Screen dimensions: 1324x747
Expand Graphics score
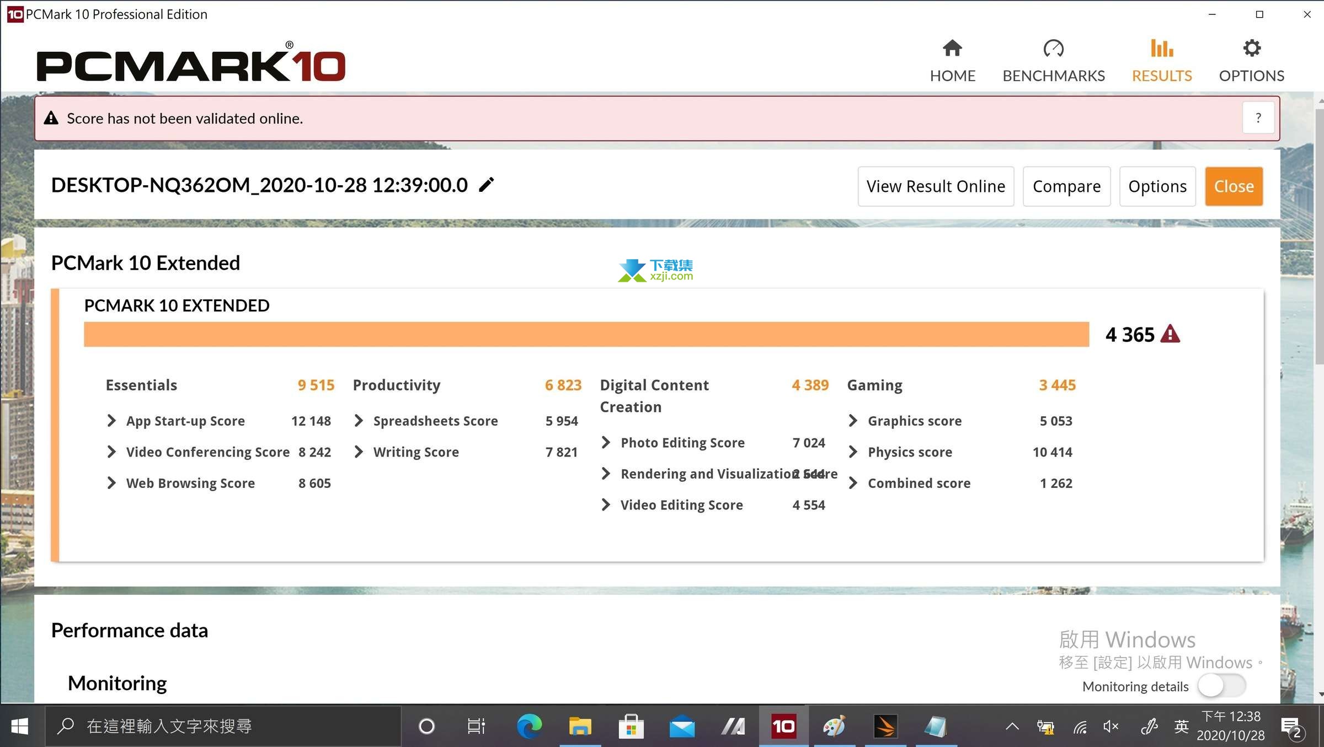[x=853, y=421]
